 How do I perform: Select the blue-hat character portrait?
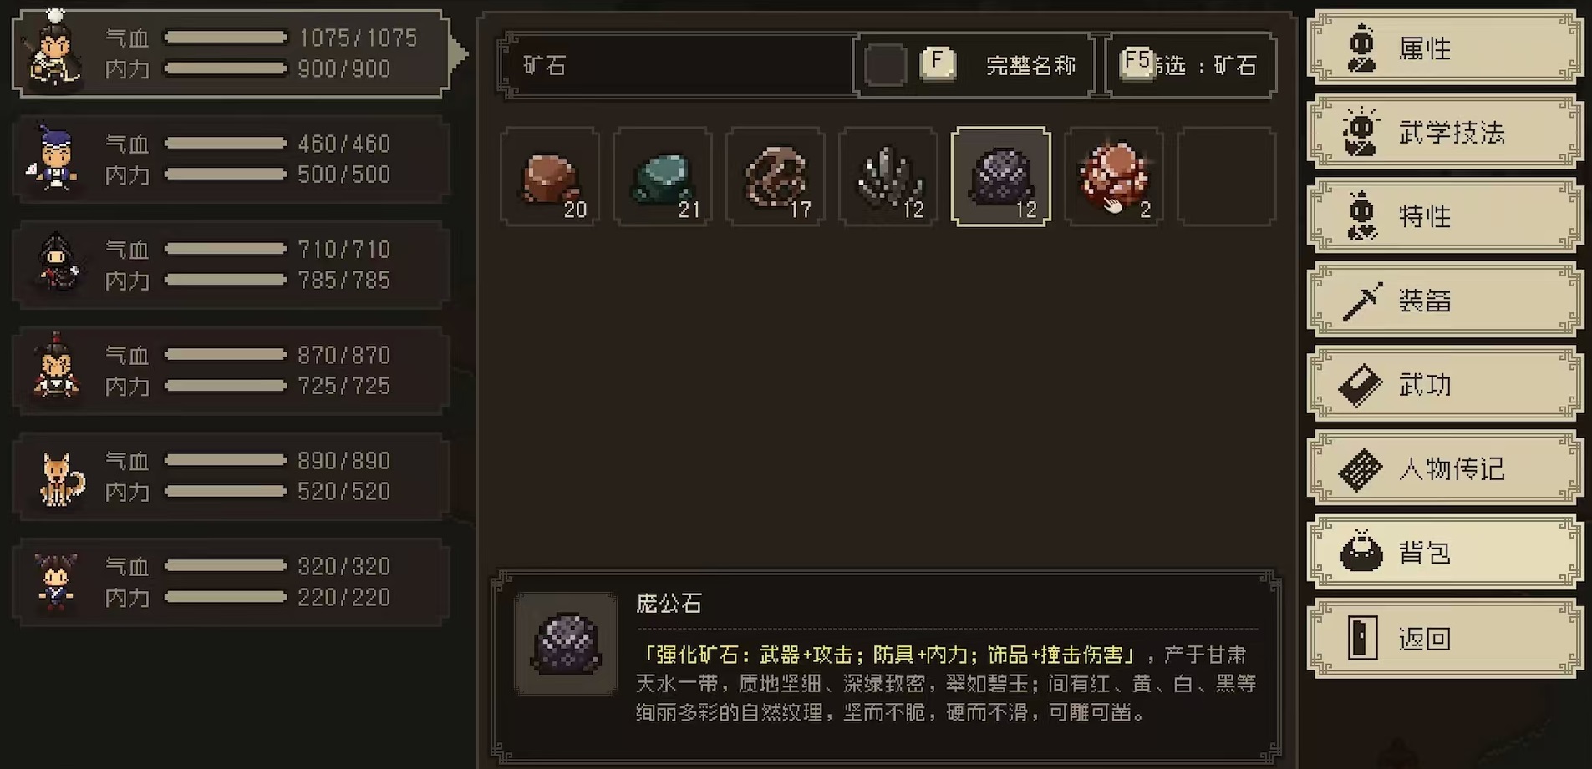click(x=53, y=159)
